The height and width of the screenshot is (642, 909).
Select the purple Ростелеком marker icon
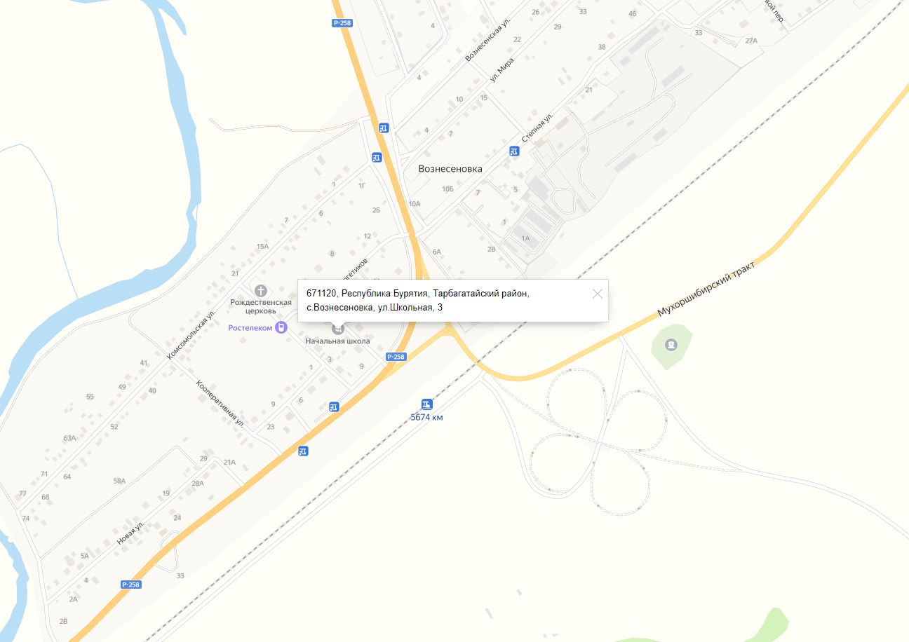(281, 327)
